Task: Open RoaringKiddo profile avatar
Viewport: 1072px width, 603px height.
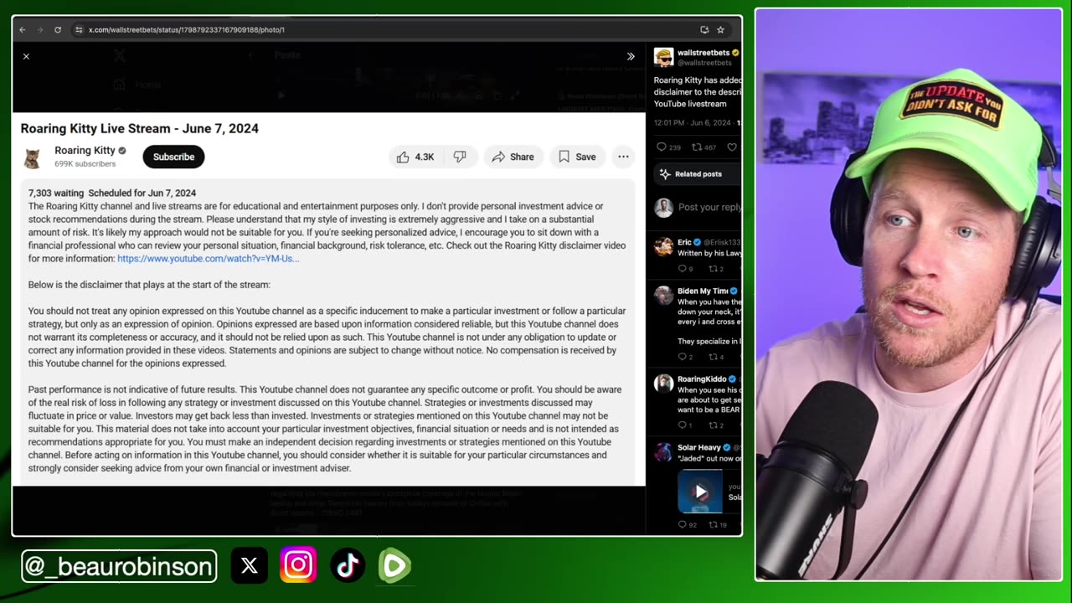Action: click(663, 383)
